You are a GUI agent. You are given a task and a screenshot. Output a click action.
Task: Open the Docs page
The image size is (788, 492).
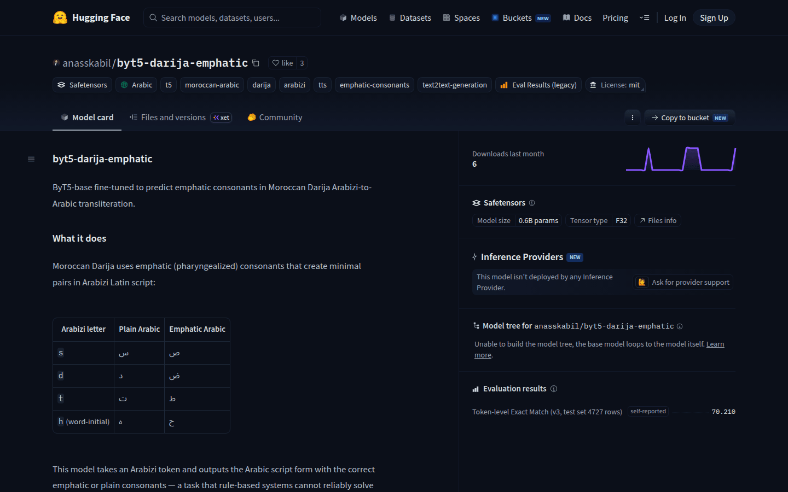577,17
